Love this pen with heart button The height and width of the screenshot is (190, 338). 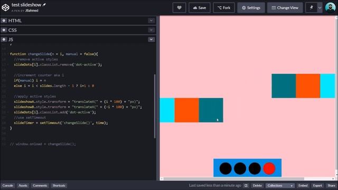point(179,8)
